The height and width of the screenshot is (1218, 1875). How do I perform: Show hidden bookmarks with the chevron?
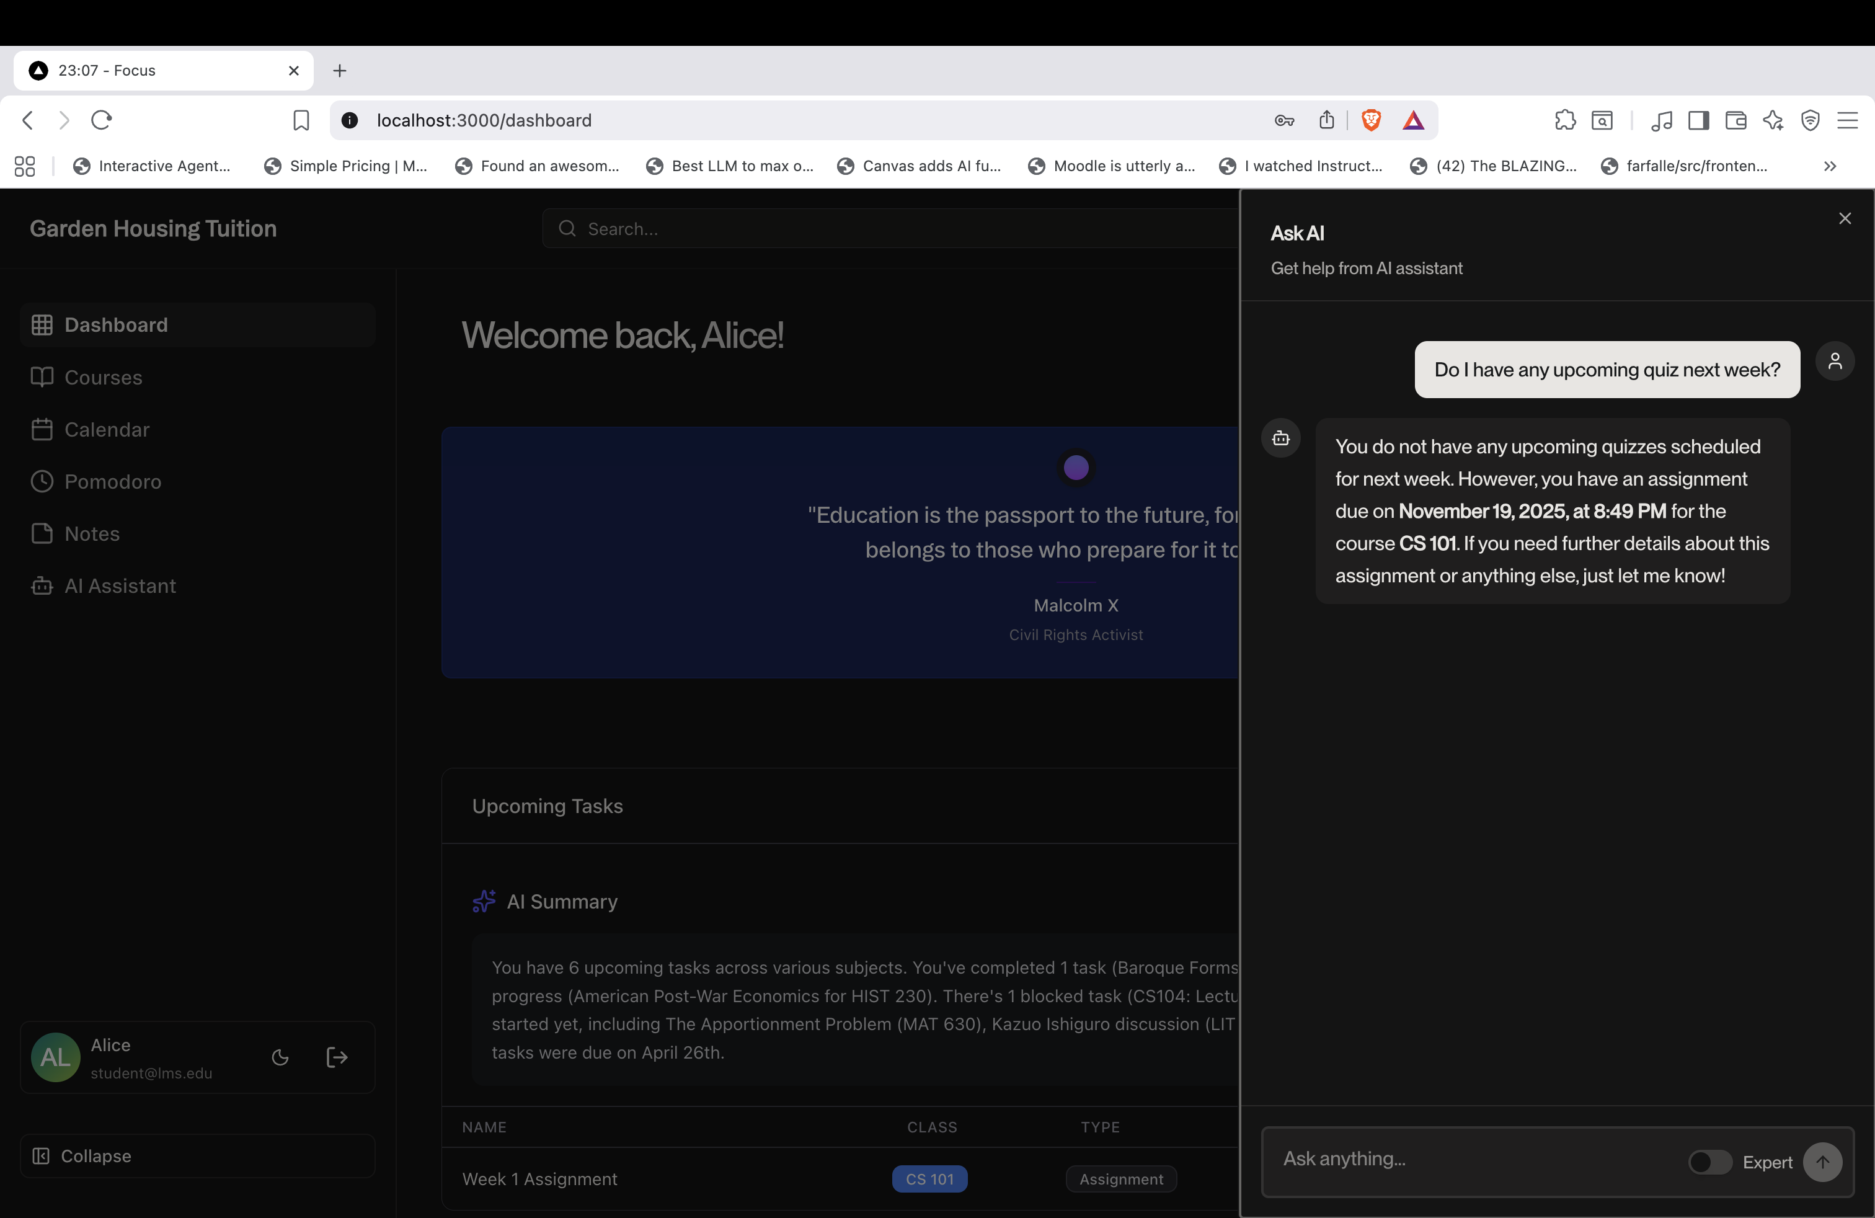(1829, 166)
